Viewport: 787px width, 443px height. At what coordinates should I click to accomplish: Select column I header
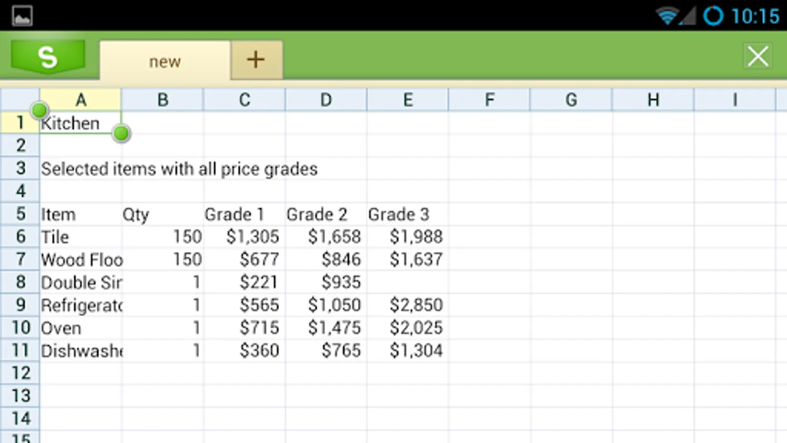tap(735, 100)
